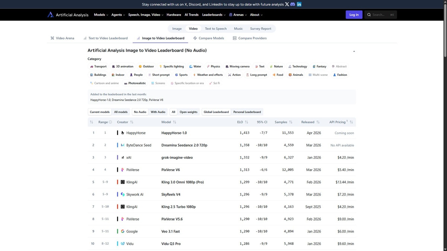Click the HappyHorse creator logo

click(x=123, y=133)
